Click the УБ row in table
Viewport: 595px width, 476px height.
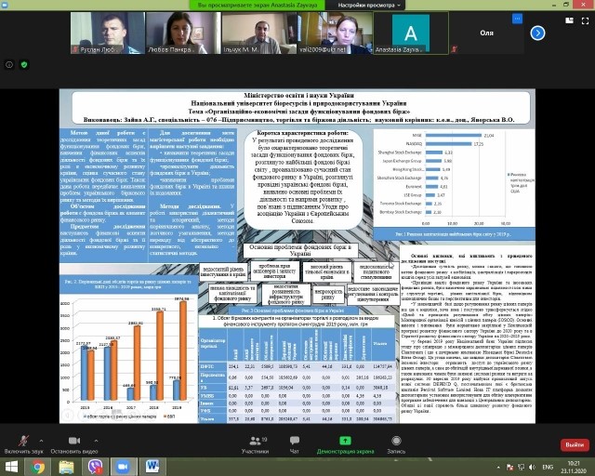click(297, 388)
